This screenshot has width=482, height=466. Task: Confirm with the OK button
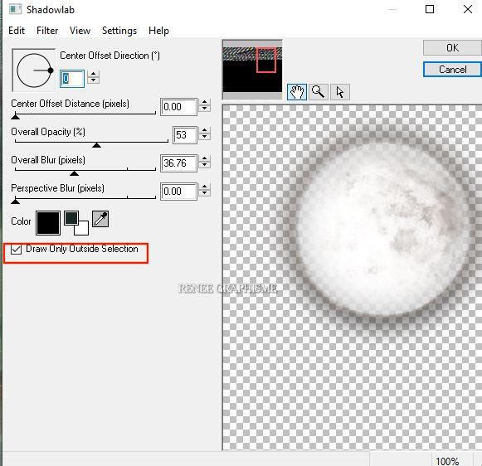[452, 47]
